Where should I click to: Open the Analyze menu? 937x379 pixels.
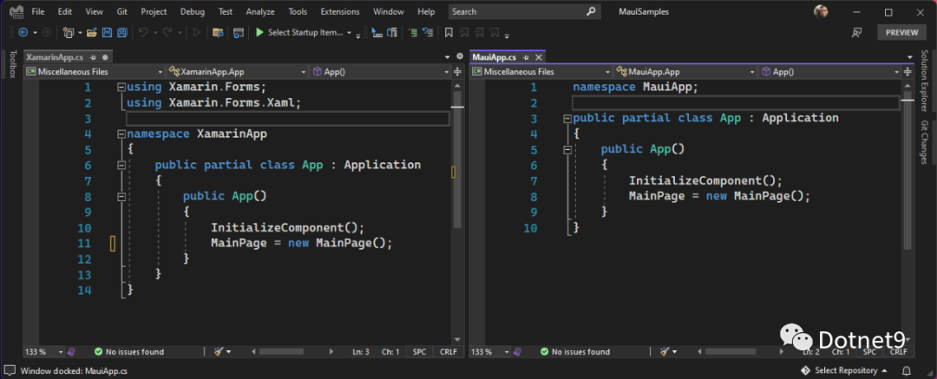click(260, 11)
